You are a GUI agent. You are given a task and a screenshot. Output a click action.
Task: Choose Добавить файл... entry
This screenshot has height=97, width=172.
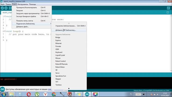point(32,27)
